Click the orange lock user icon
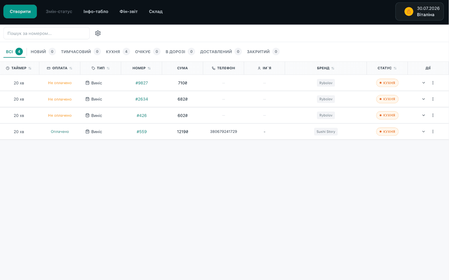Viewport: 449px width, 280px height. pos(409,12)
